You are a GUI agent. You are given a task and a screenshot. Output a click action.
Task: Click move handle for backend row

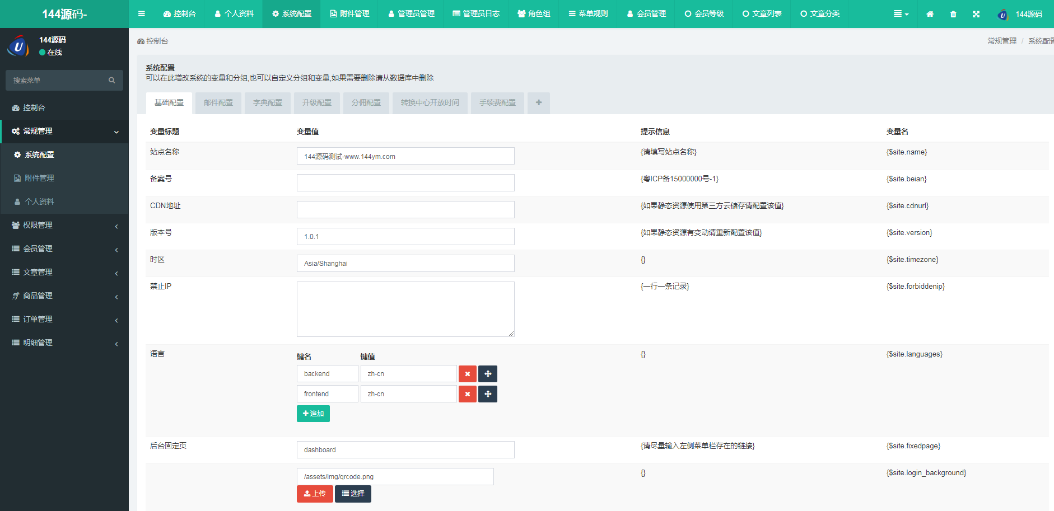(488, 374)
